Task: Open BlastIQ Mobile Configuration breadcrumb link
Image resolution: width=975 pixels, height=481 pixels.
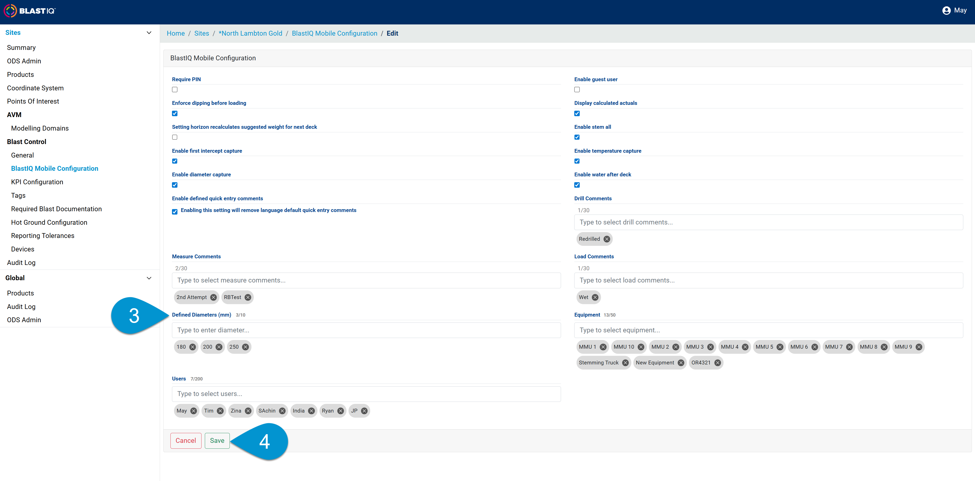Action: click(335, 33)
